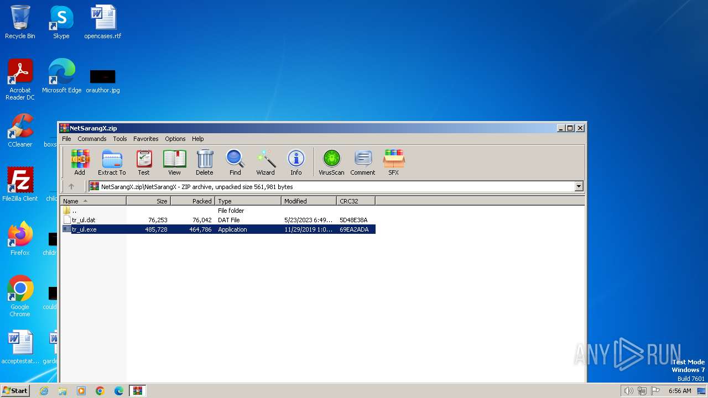Sort by the Packed column header

[192, 201]
